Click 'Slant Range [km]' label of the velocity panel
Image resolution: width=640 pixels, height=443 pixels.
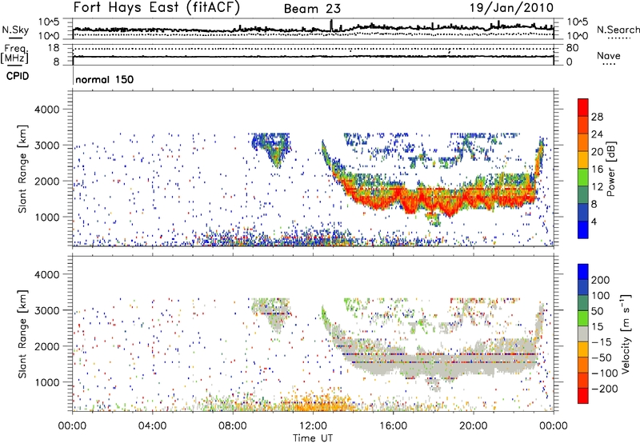(22, 334)
